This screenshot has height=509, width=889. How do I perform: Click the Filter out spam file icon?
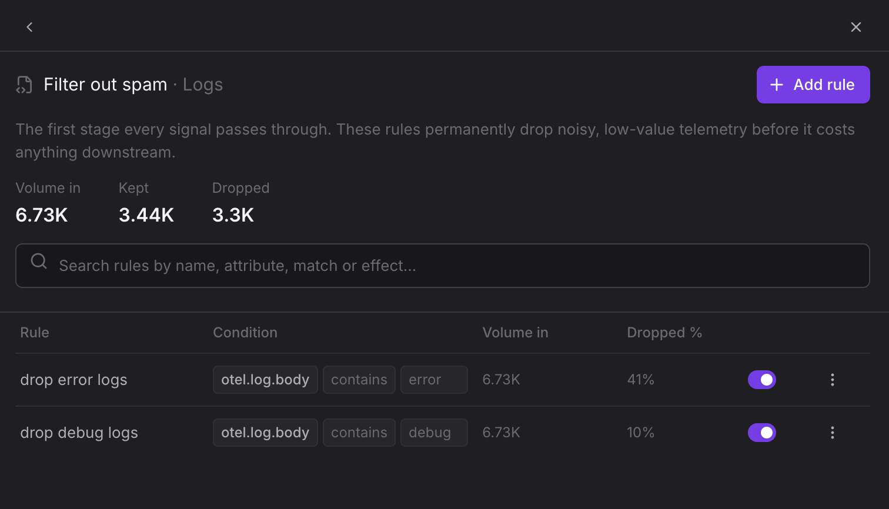coord(24,85)
